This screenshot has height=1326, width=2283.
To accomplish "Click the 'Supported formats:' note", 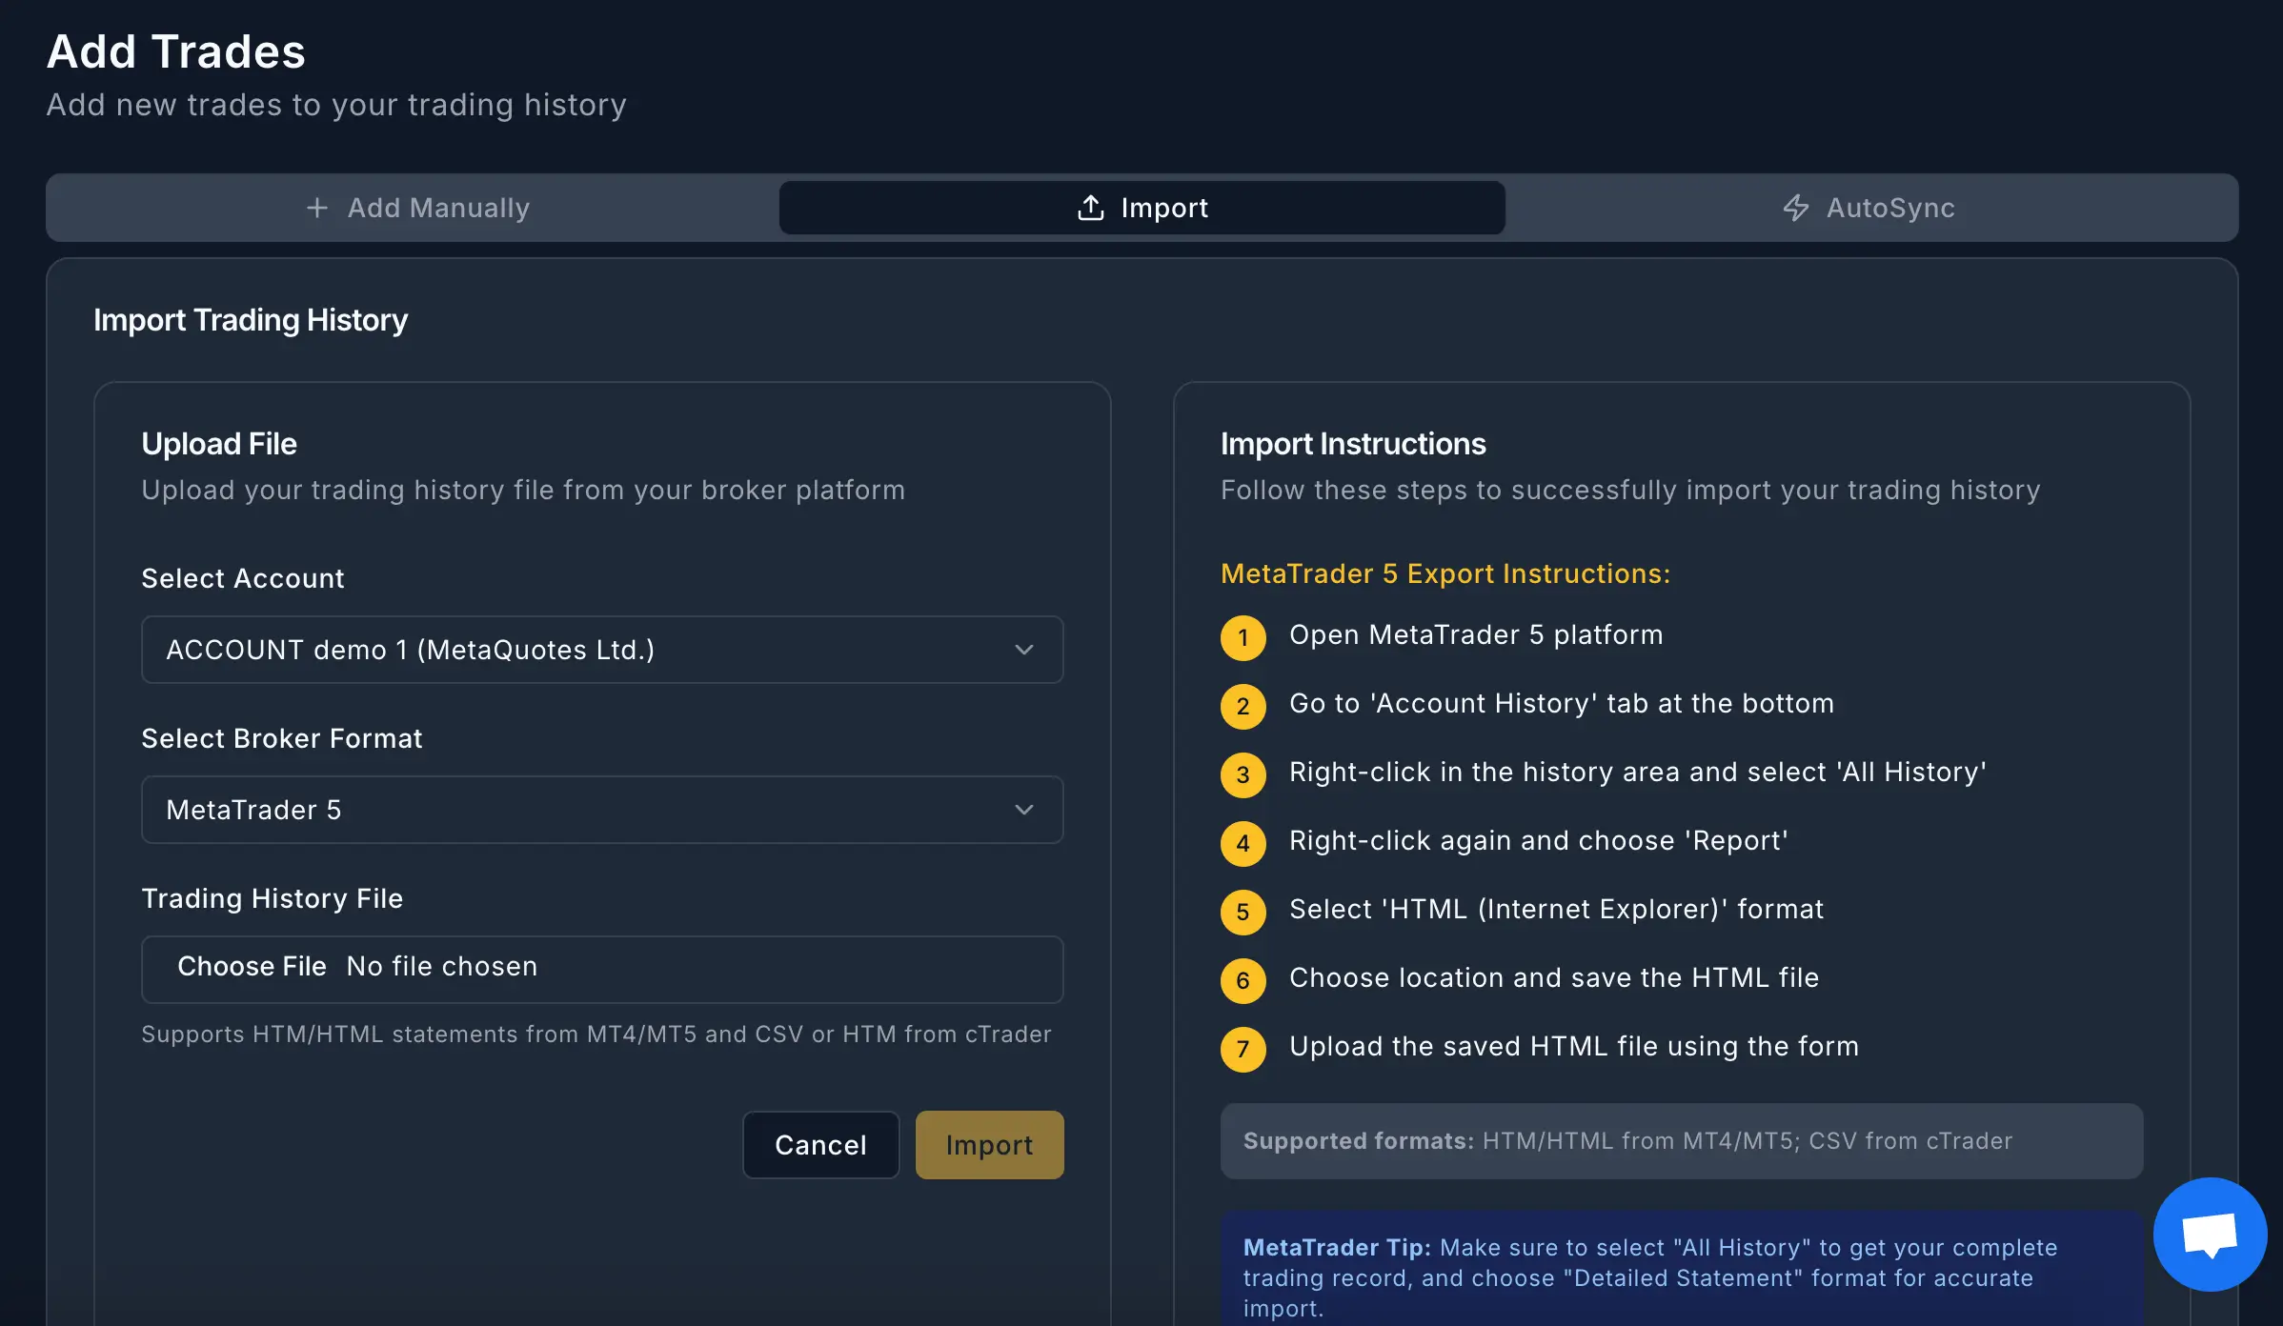I will 1682,1141.
